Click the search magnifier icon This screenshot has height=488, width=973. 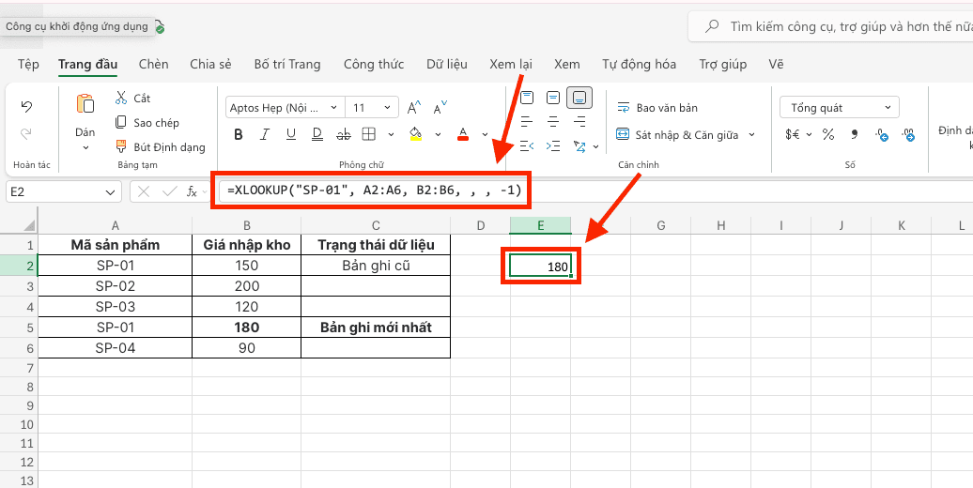(x=713, y=26)
